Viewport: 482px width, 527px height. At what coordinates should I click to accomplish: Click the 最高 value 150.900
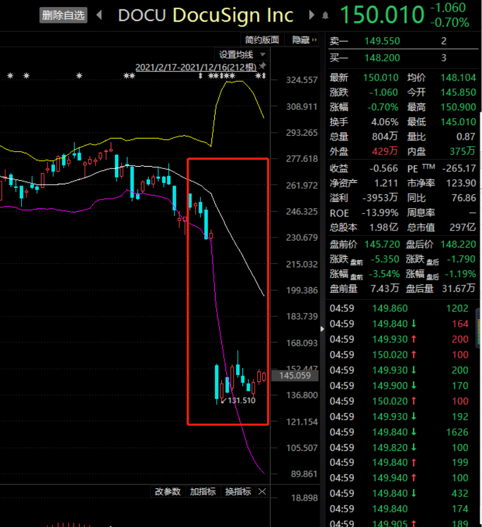click(458, 107)
